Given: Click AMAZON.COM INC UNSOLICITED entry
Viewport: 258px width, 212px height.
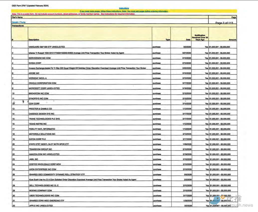Looking at the screenshot, I should [44, 154].
